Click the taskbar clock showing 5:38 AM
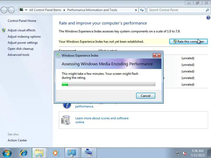Image resolution: width=211 pixels, height=158 pixels. 198,153
